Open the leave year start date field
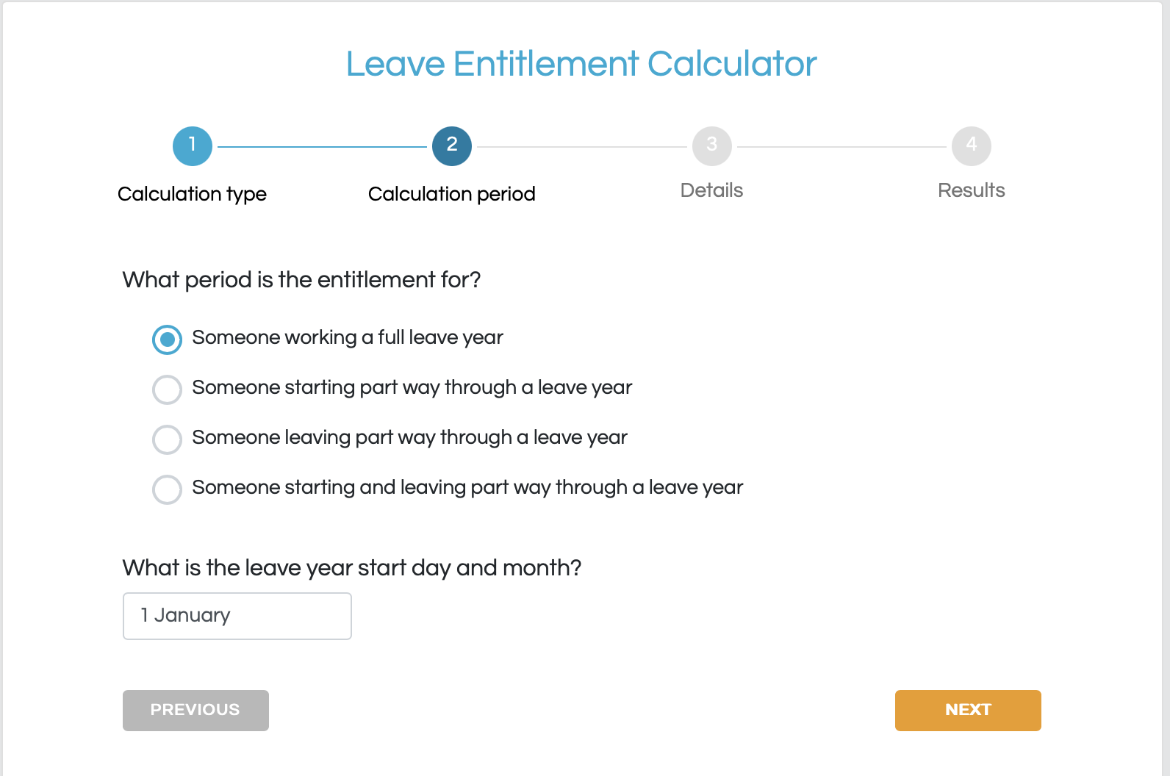The height and width of the screenshot is (776, 1170). (237, 616)
